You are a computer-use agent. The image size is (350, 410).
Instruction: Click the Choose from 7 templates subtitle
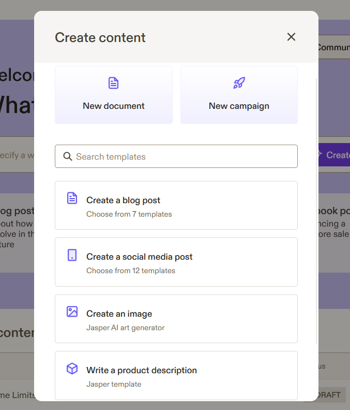(x=129, y=214)
